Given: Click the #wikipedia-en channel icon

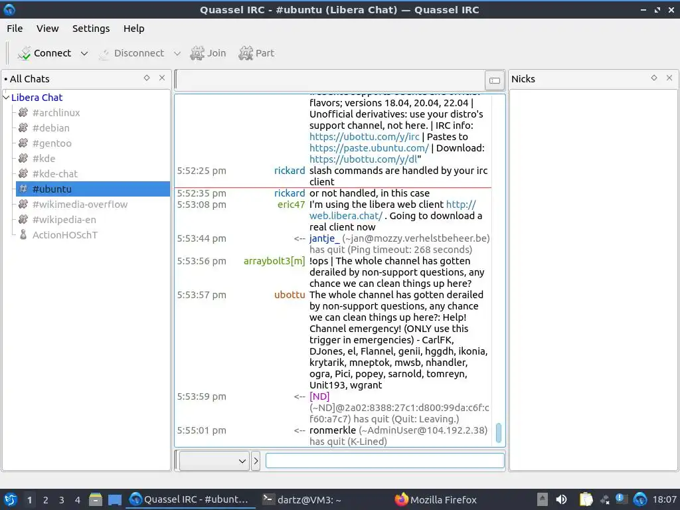Looking at the screenshot, I should pos(23,219).
